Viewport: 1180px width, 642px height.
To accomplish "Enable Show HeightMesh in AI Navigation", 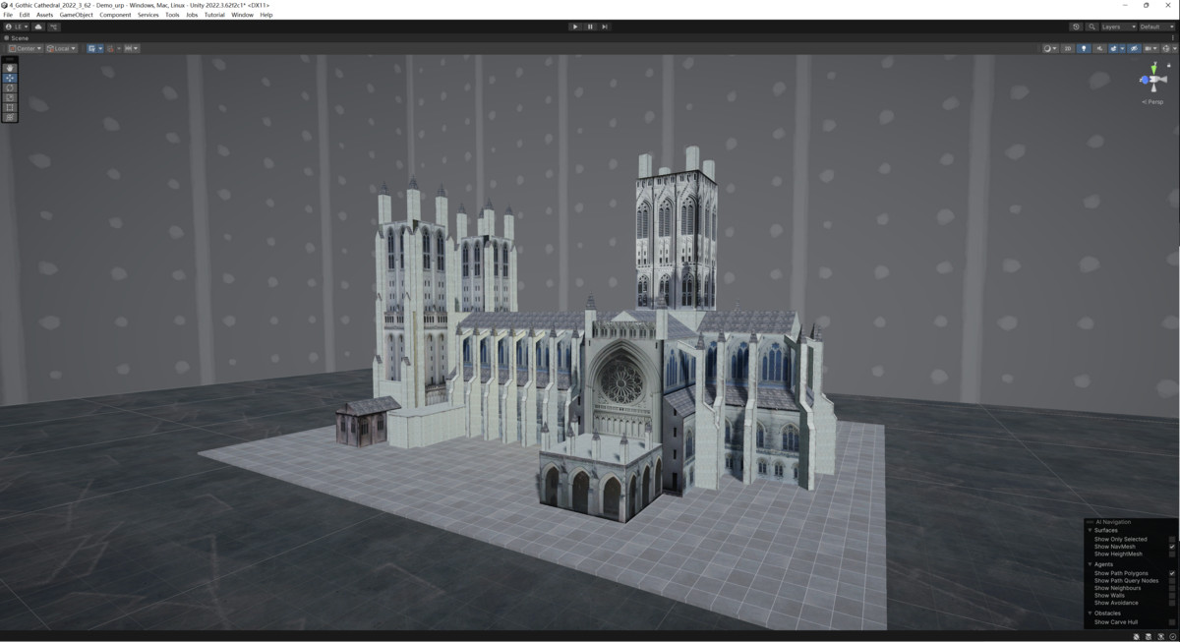I will coord(1171,554).
